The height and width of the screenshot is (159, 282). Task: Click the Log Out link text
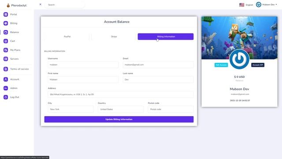coord(15,97)
